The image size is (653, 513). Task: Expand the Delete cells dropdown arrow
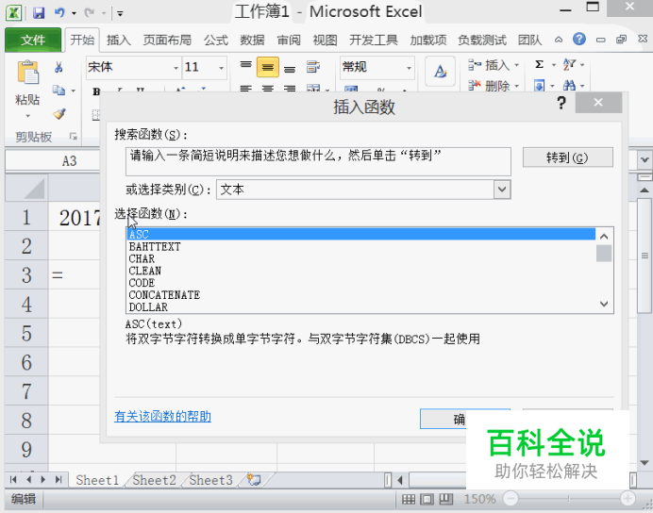tap(516, 86)
